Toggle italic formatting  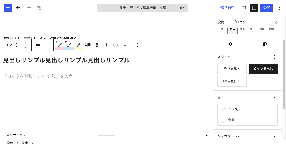106,45
